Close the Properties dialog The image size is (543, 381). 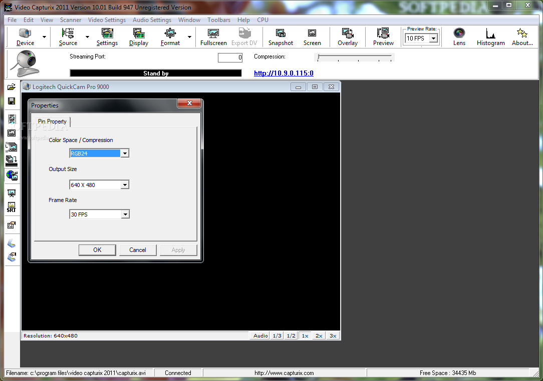click(x=189, y=103)
